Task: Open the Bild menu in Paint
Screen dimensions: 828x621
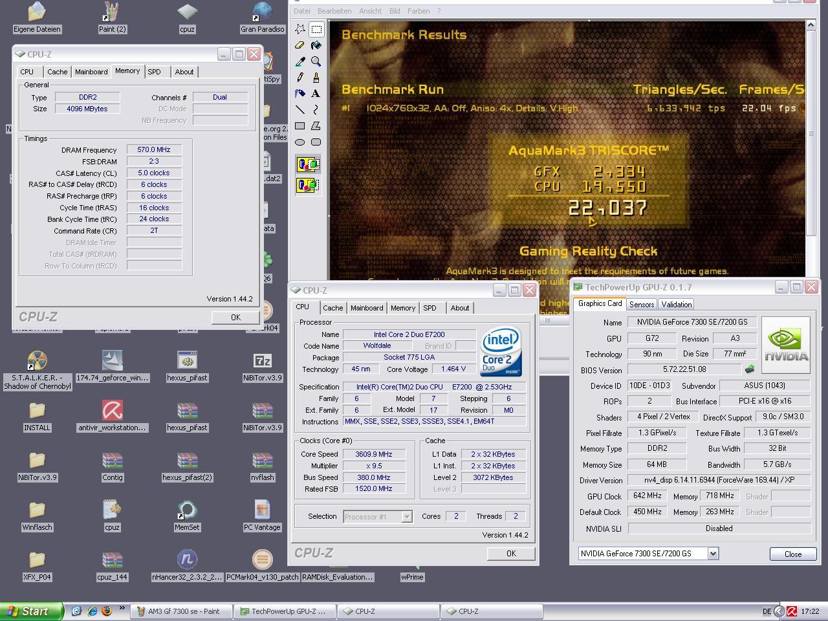Action: tap(395, 11)
